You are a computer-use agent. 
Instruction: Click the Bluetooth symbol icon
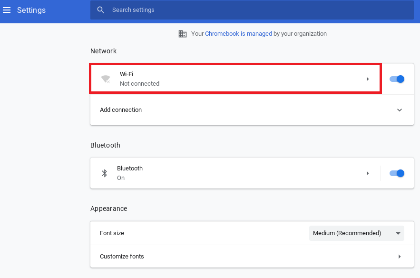(x=105, y=173)
